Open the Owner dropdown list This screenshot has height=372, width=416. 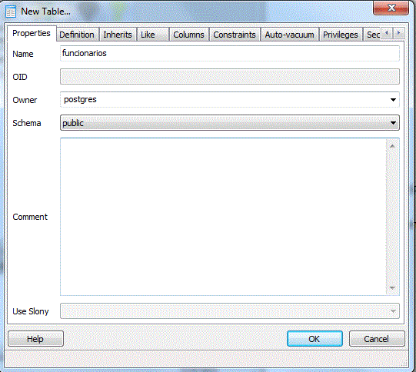(393, 100)
